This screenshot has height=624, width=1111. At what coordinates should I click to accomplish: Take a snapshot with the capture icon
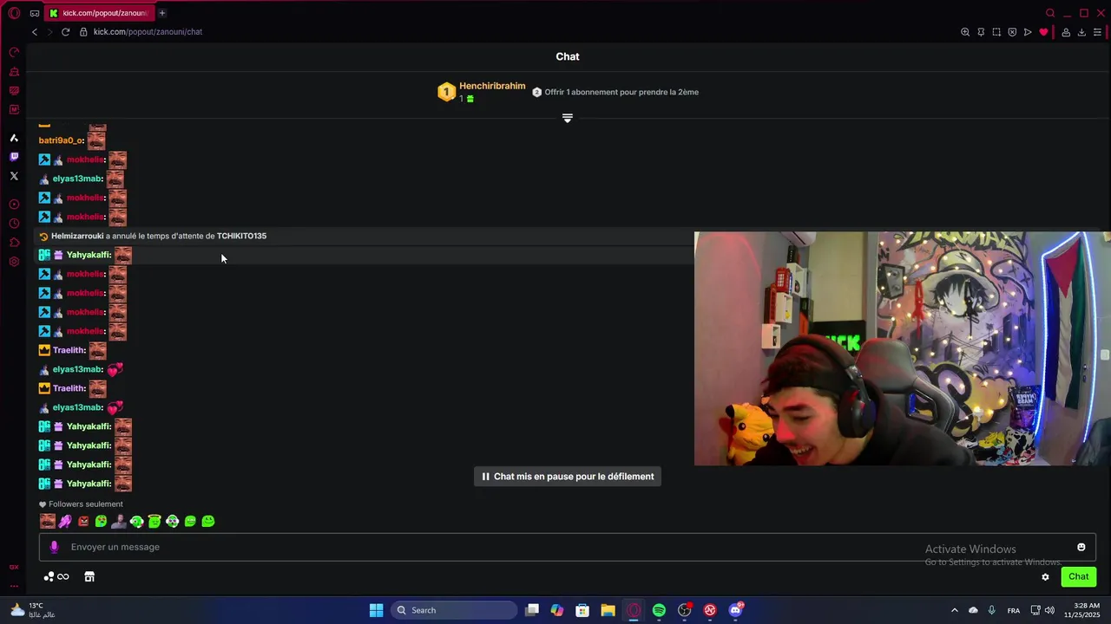point(996,32)
